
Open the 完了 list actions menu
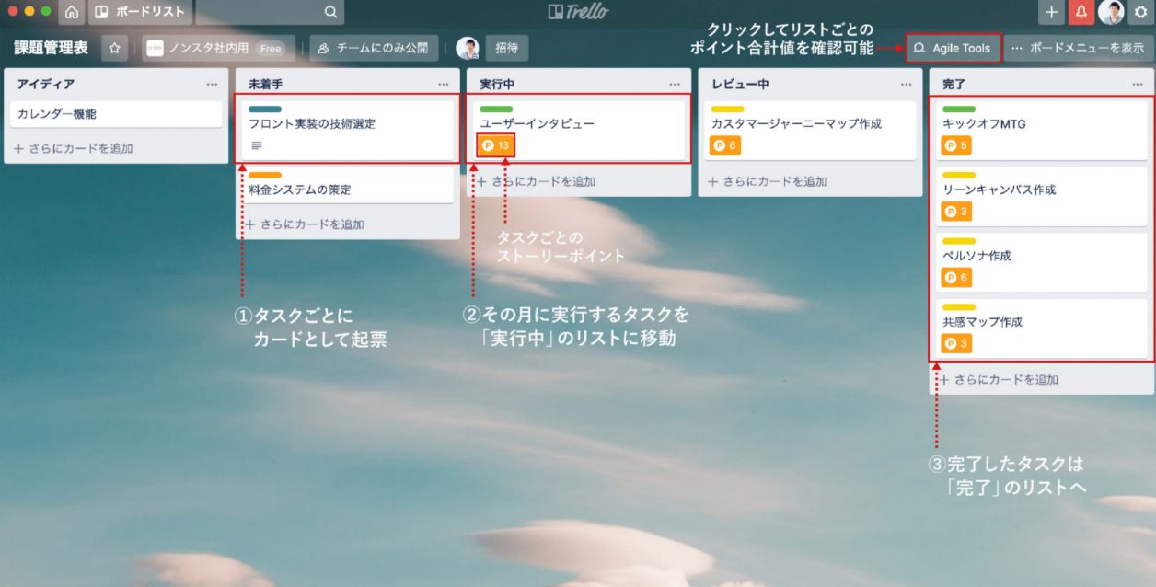pos(1138,84)
